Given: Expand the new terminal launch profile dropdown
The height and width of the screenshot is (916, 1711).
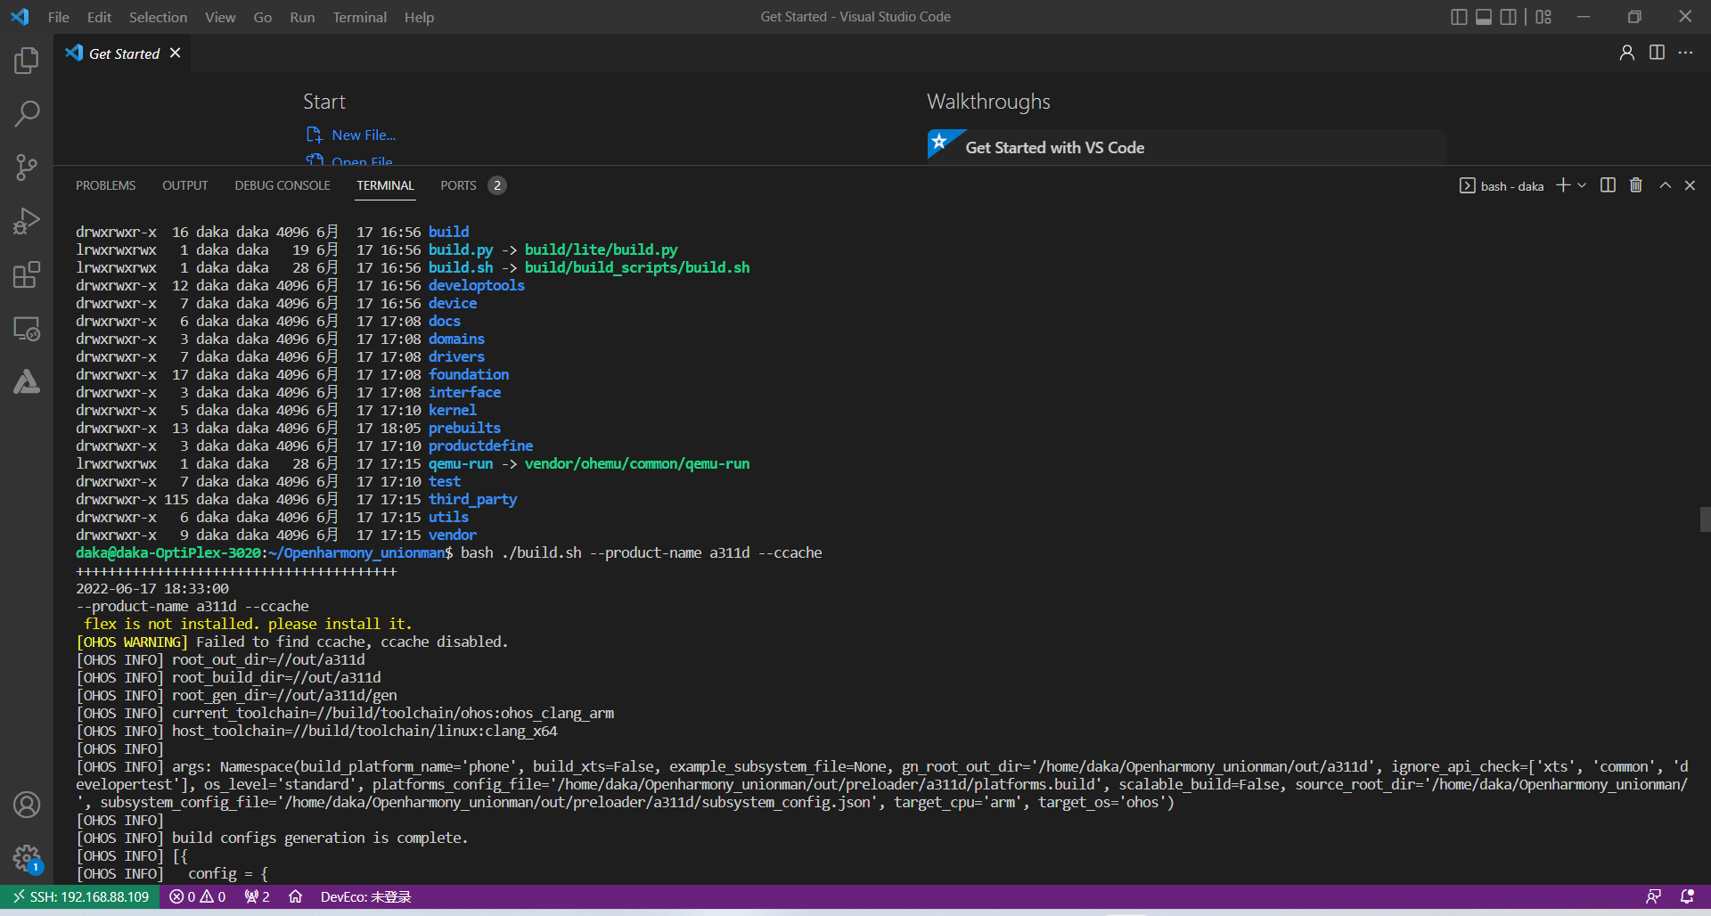Looking at the screenshot, I should 1583,185.
